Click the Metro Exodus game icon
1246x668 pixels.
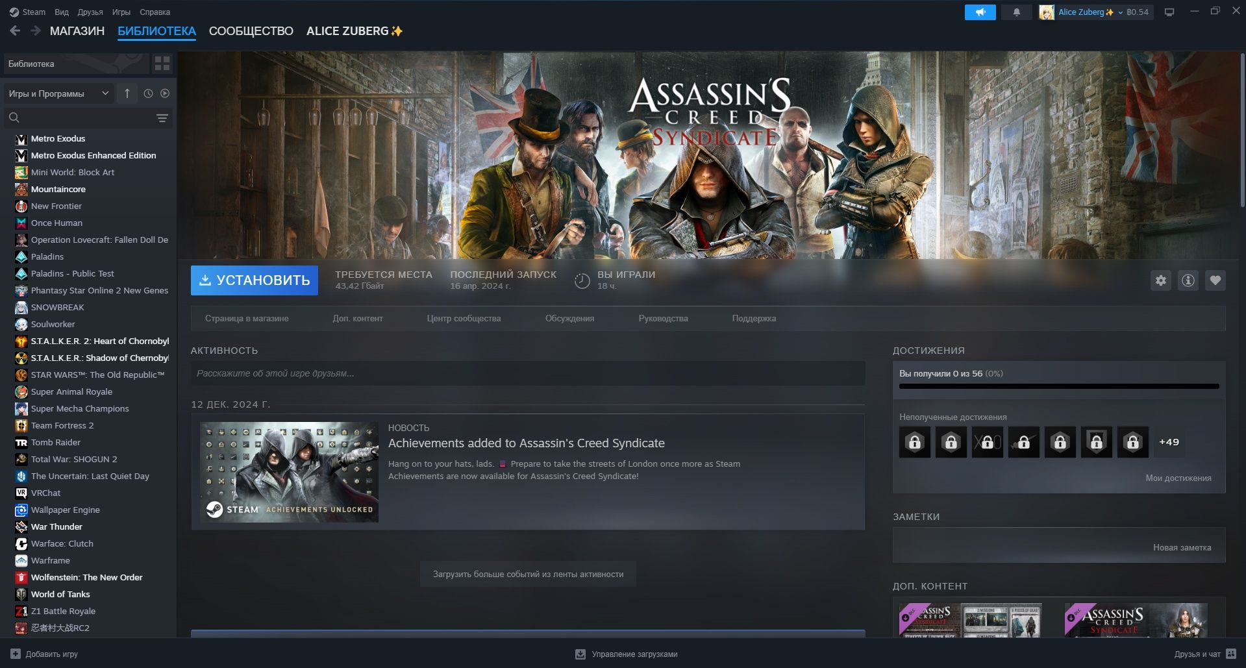click(21, 139)
